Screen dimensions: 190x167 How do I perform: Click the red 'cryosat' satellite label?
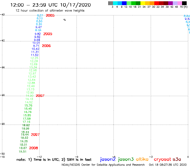click(163, 160)
